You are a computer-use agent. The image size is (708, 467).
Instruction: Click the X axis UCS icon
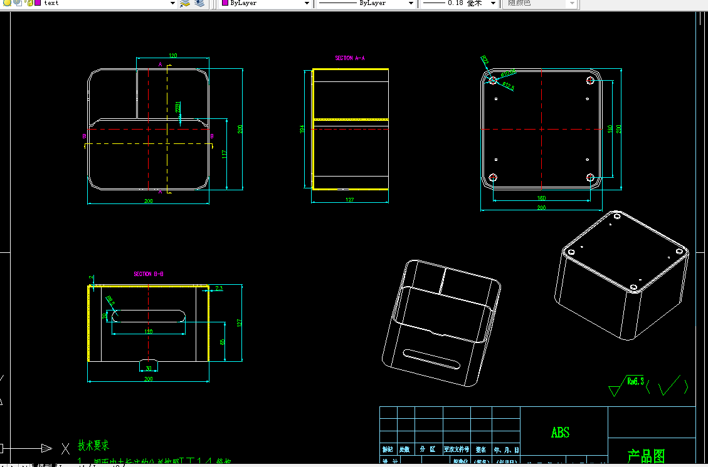[x=65, y=448]
